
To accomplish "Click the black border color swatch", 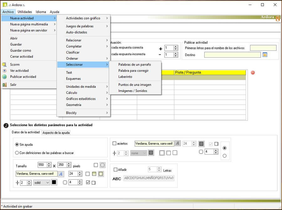I will pyautogui.click(x=54, y=182).
